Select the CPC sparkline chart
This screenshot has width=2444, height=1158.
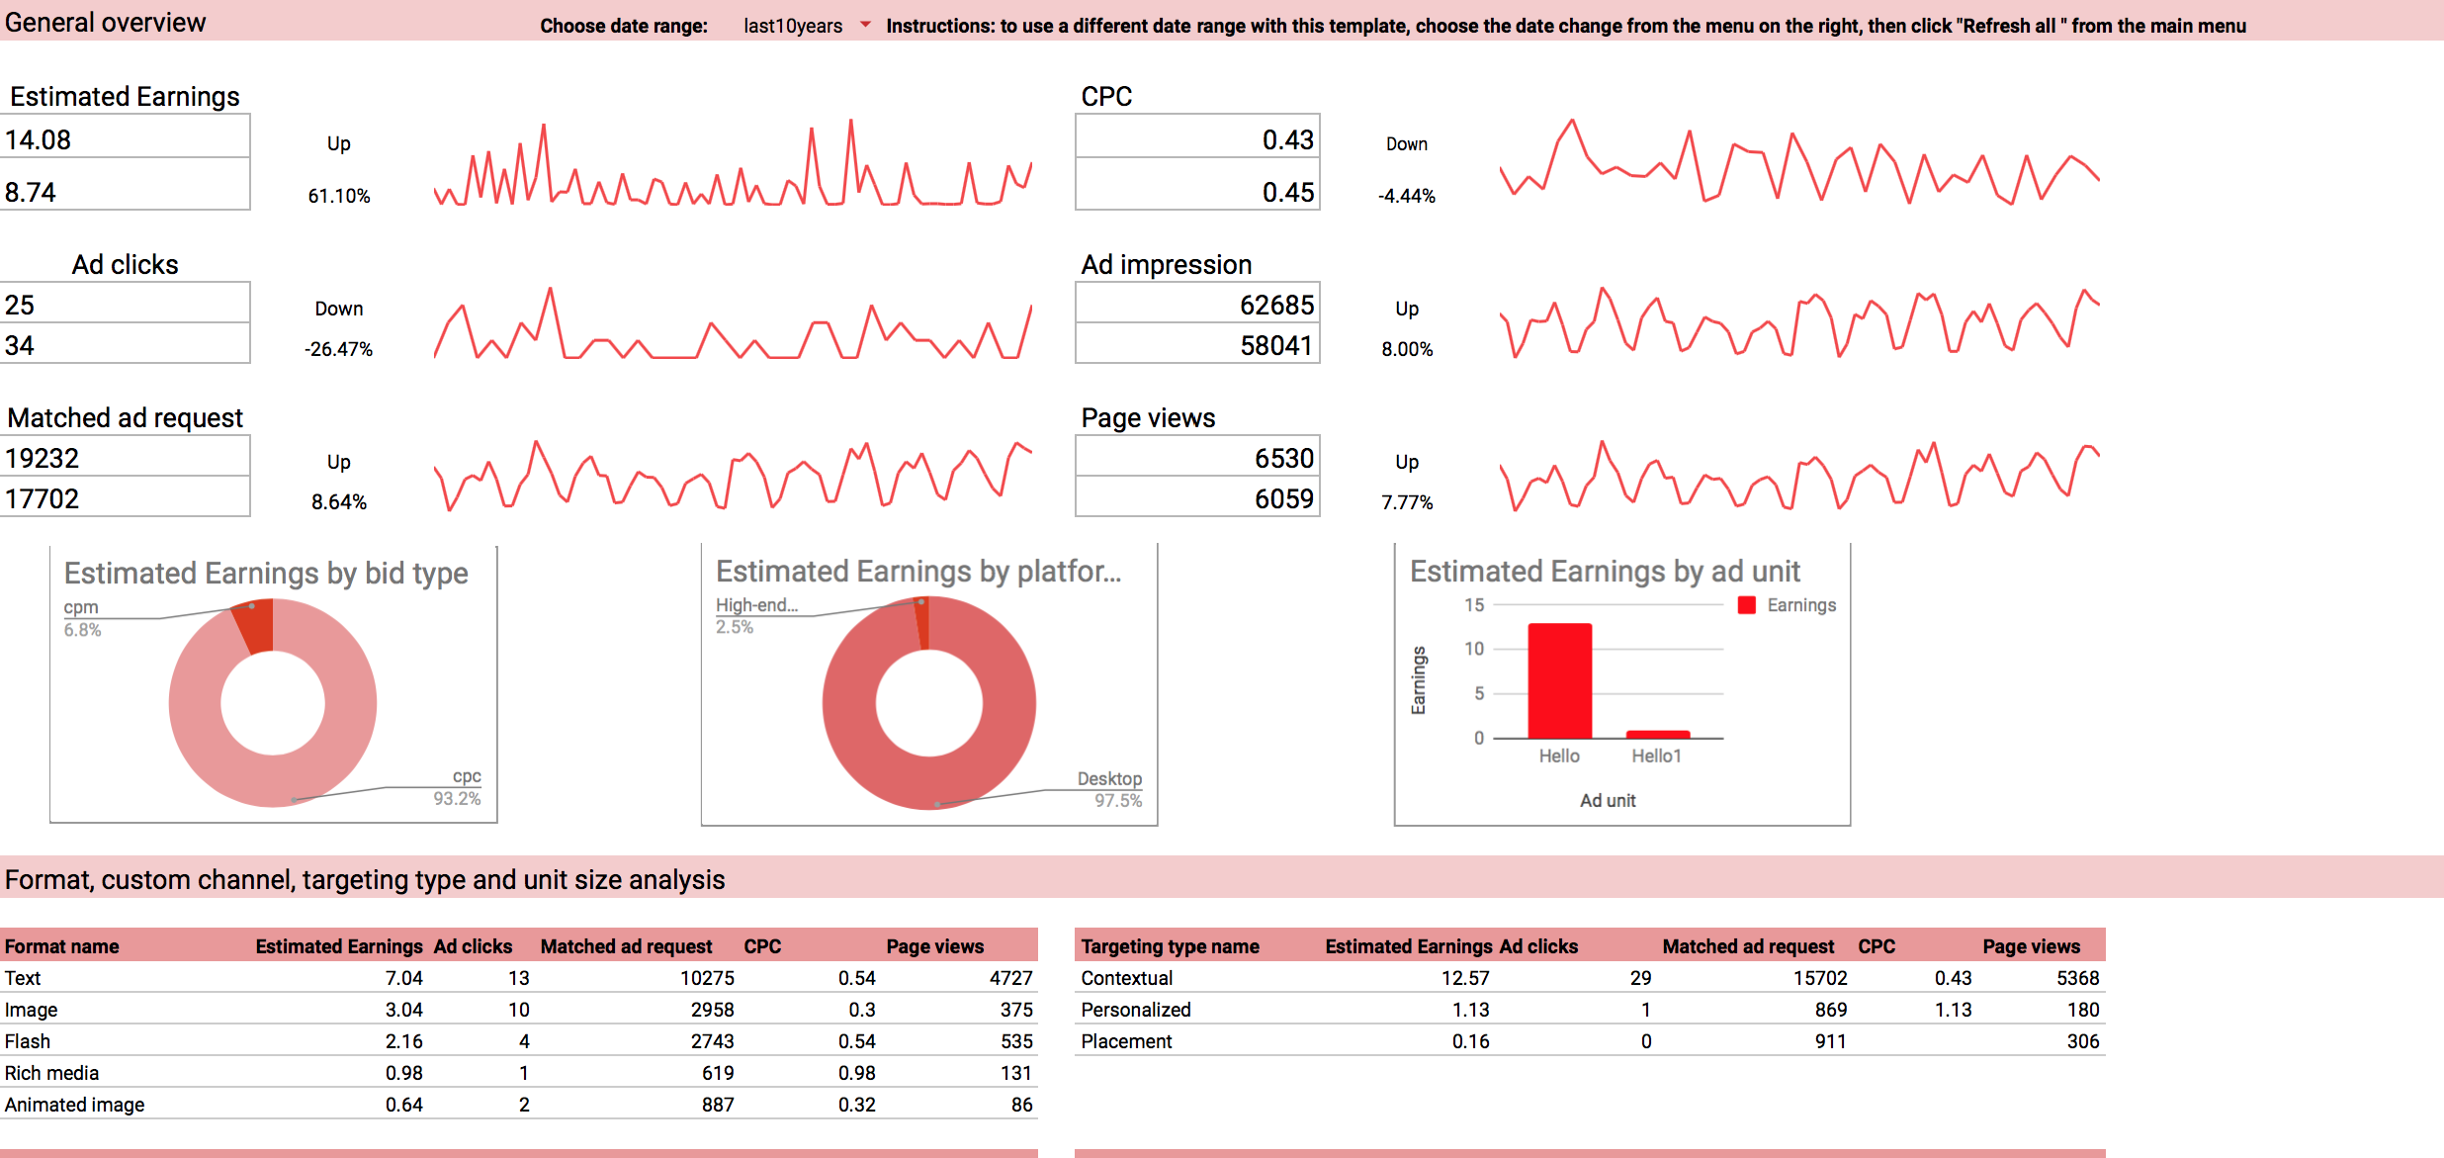click(1798, 163)
